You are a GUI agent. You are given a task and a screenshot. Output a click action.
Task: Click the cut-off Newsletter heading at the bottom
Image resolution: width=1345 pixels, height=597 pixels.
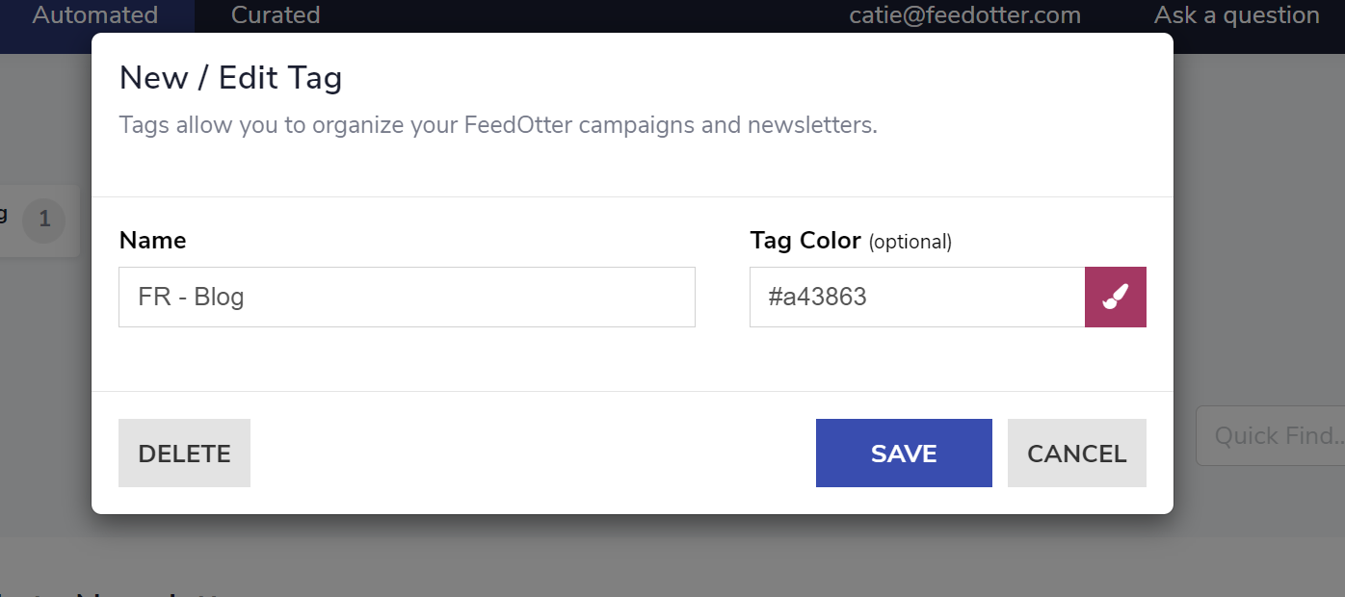(145, 591)
